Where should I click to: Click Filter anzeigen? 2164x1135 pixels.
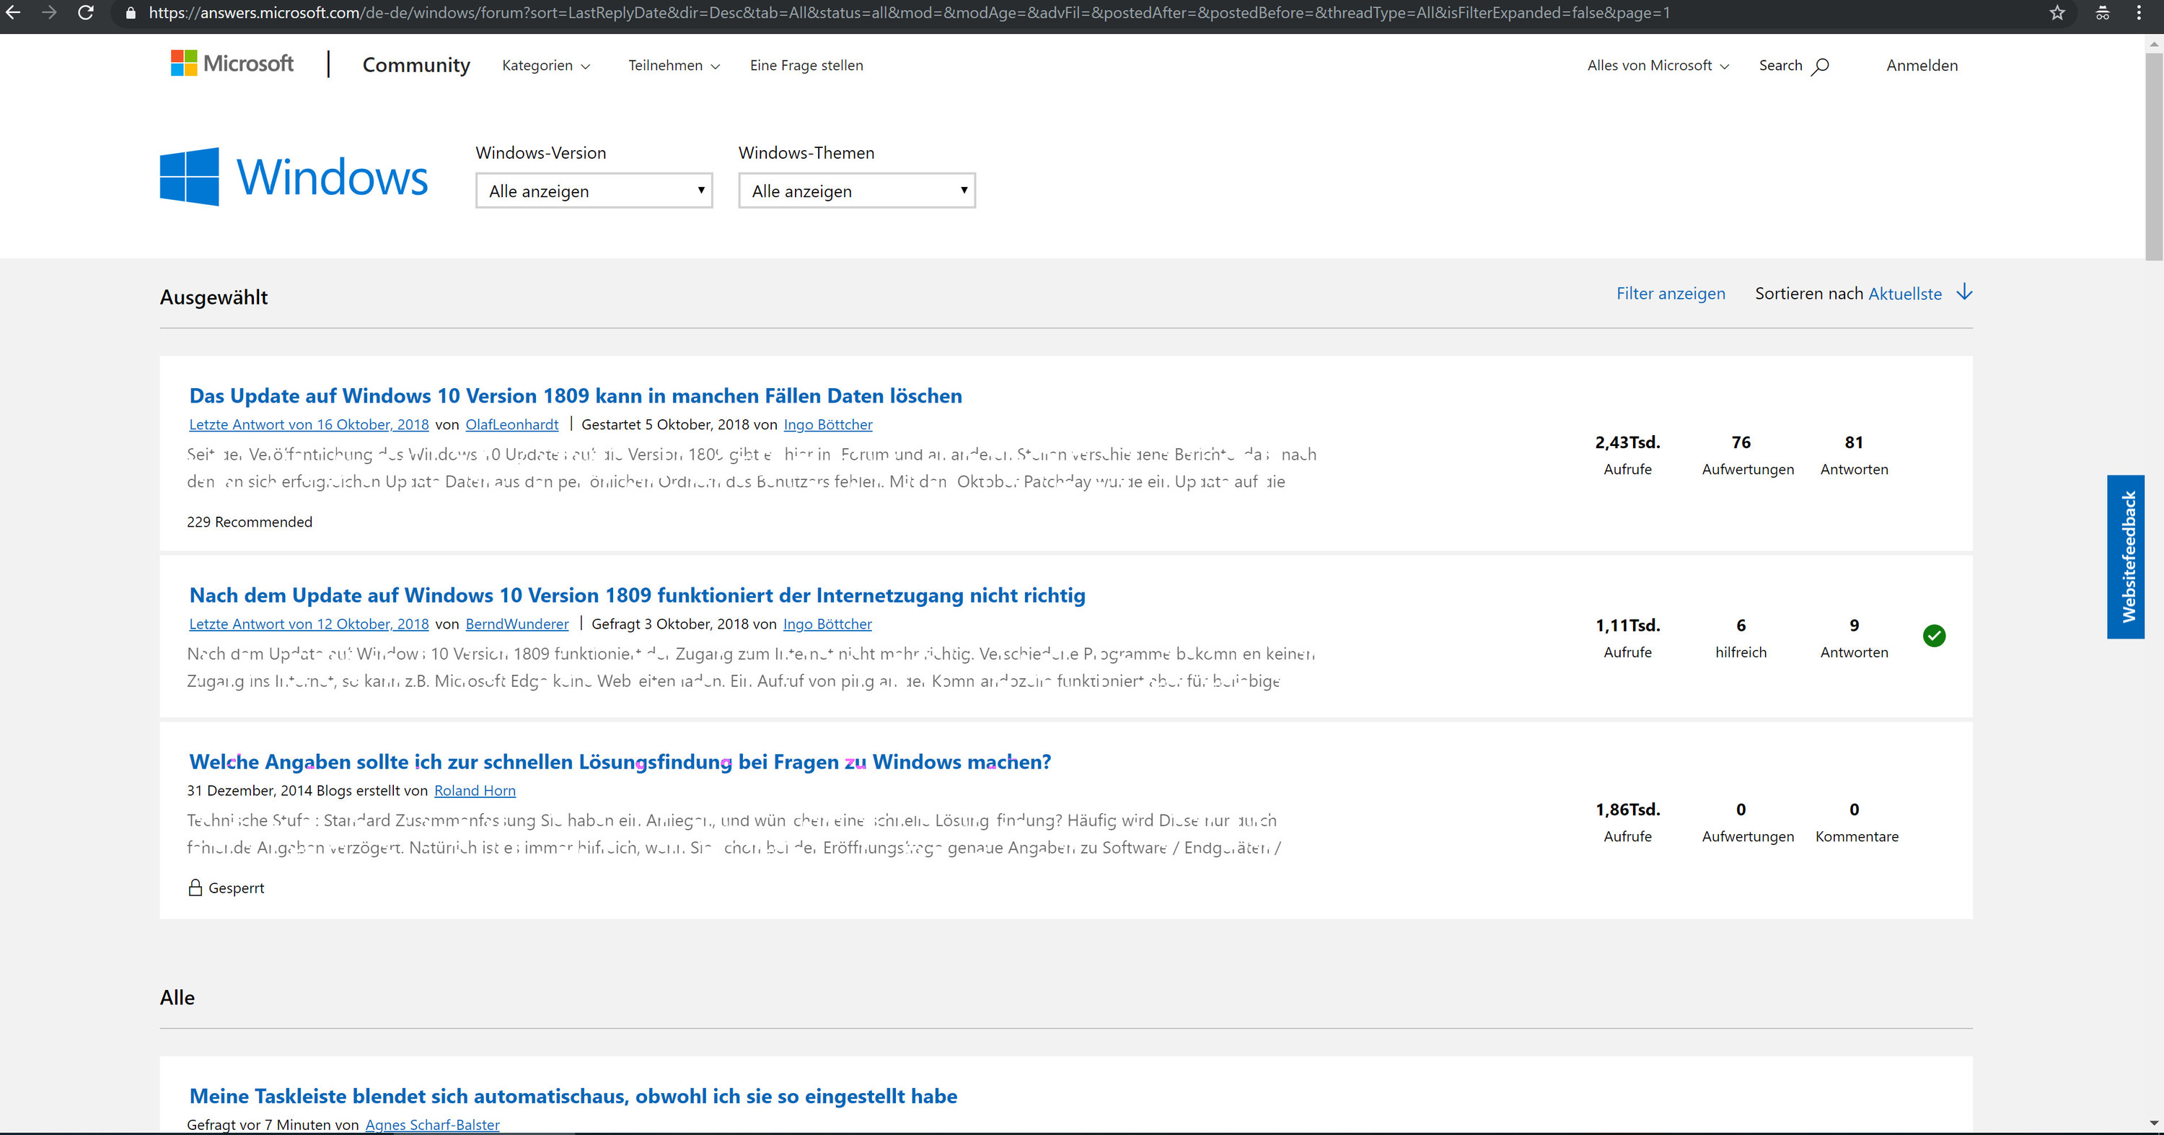pyautogui.click(x=1670, y=294)
